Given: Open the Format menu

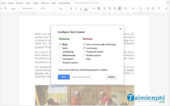Looking at the screenshot, I should click(20, 3).
